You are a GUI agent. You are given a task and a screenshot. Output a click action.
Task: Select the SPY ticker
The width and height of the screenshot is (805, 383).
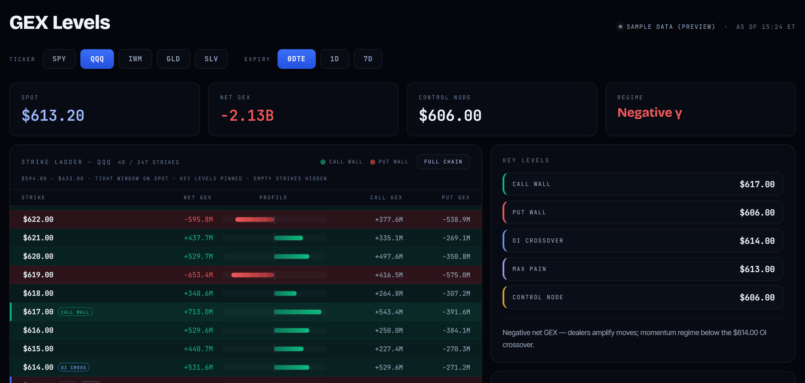pyautogui.click(x=59, y=59)
